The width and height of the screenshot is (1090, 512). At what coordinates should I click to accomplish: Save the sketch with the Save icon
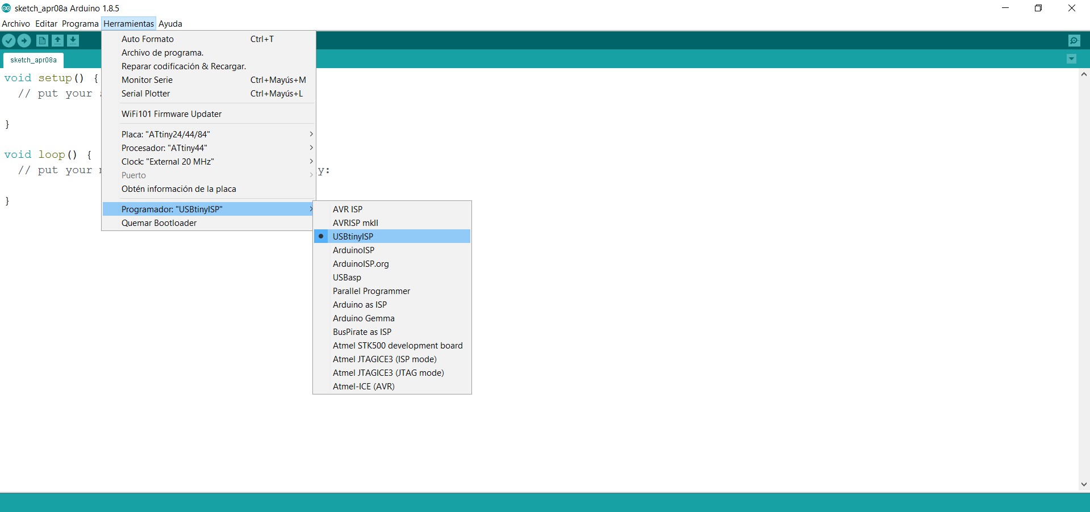pos(73,40)
